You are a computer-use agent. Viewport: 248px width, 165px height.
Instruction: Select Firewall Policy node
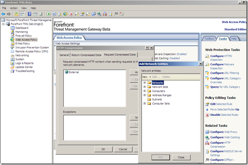pyautogui.click(x=23, y=36)
